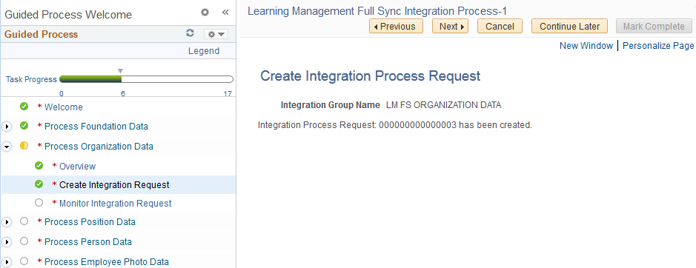Collapse the left pane with double chevron
This screenshot has height=268, width=696.
pyautogui.click(x=225, y=13)
